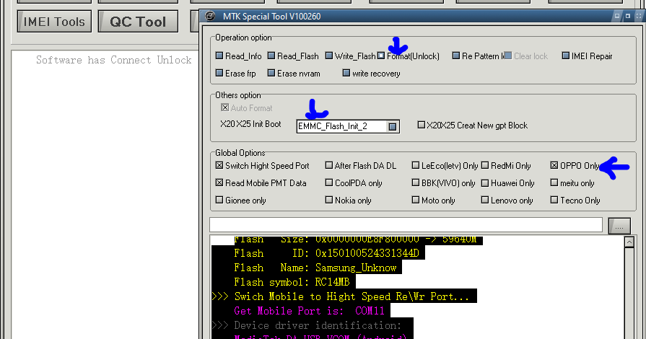This screenshot has height=339, width=646.
Task: Select the "Flash symbol: RC14MB" log line
Action: click(x=292, y=282)
